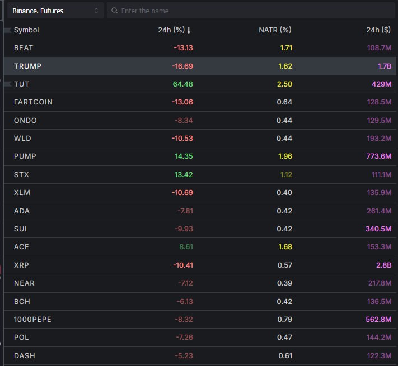Sort by the 24h ($) volume header
Screen dimensions: 398x366
[x=378, y=30]
